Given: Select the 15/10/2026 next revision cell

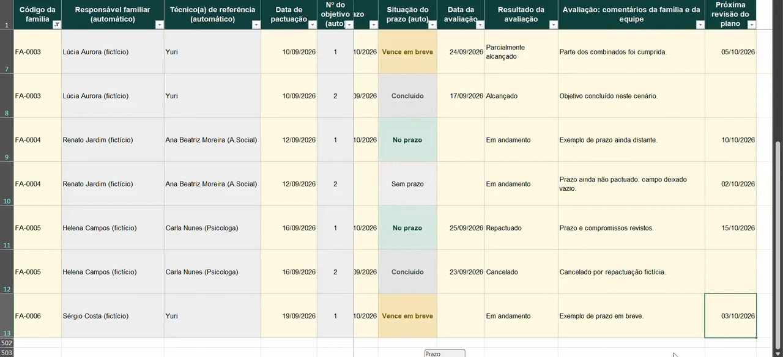Looking at the screenshot, I should click(x=730, y=228).
